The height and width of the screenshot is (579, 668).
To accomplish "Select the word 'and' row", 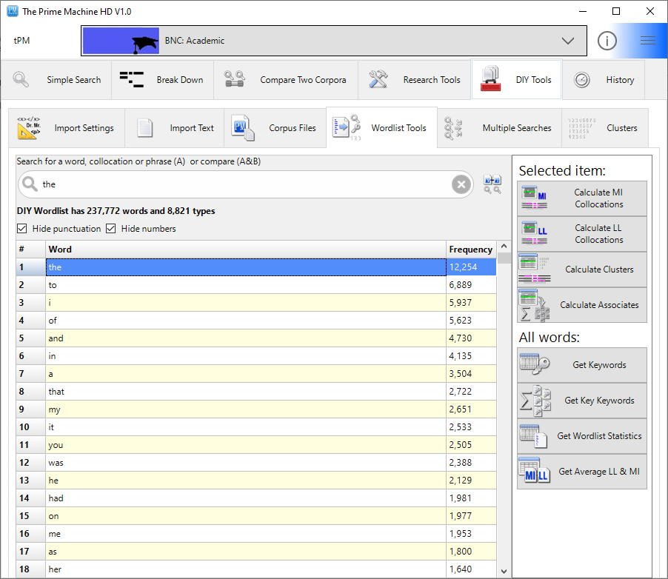I will pos(256,338).
